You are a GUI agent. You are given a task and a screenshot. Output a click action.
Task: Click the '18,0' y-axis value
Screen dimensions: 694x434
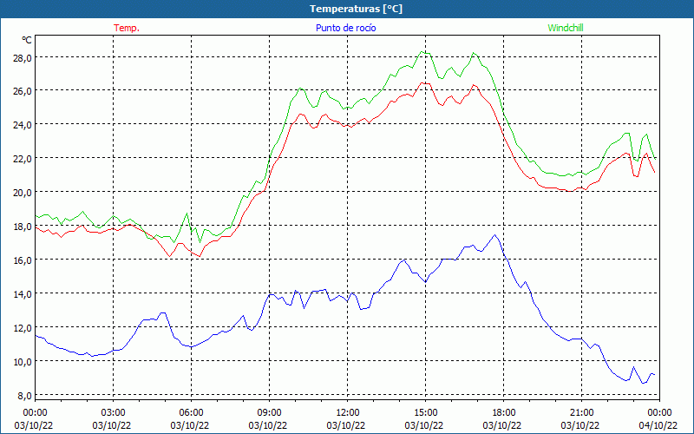23,226
